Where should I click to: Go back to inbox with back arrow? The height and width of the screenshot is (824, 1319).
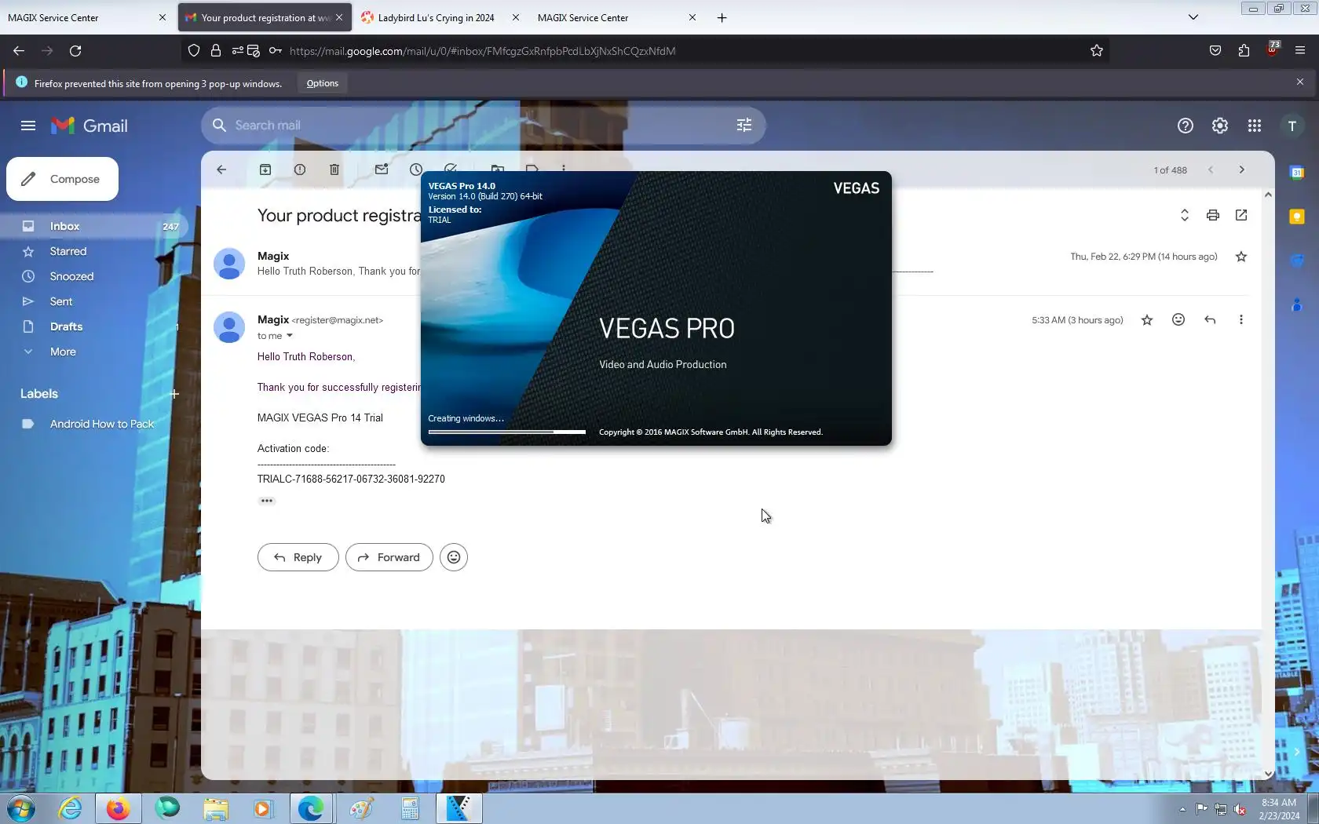tap(221, 170)
